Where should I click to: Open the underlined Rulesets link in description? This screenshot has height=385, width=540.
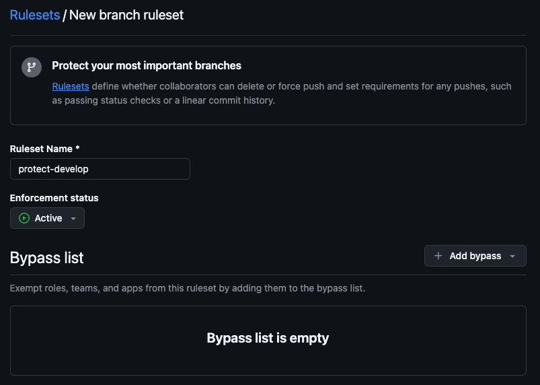pos(71,86)
